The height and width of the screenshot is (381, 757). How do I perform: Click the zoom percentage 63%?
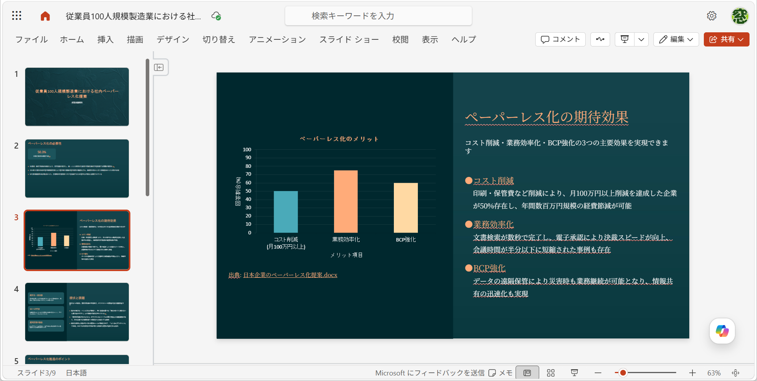tap(714, 373)
